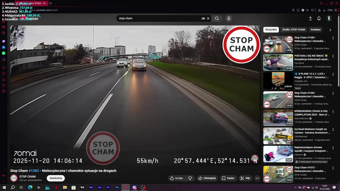This screenshot has height=191, width=340.
Task: Open the AI assistant button in toolbar
Action: pyautogui.click(x=330, y=10)
